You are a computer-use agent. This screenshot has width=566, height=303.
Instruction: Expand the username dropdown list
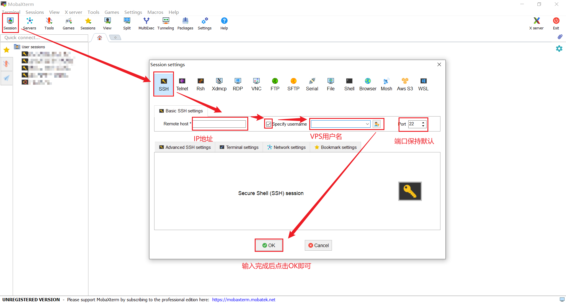[x=367, y=124]
